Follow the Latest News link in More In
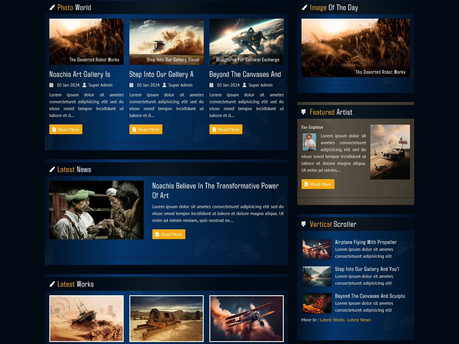The height and width of the screenshot is (344, 459). (359, 320)
